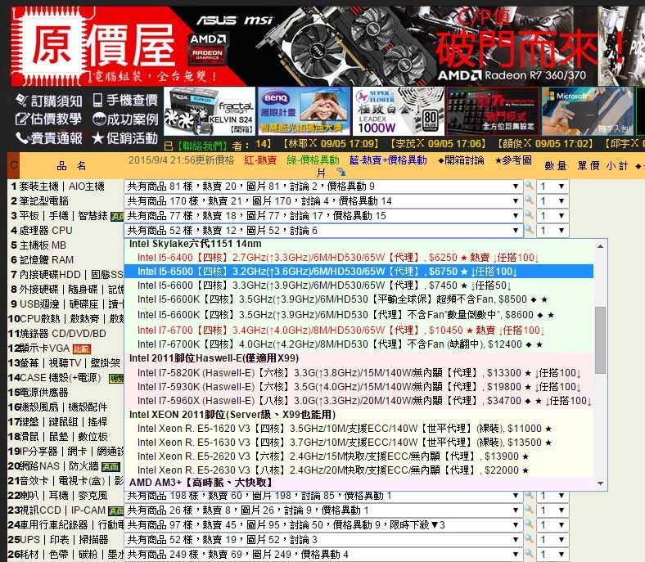645x562 pixels.
Task: Open the 賣貴通報 price report link
Action: [48, 138]
